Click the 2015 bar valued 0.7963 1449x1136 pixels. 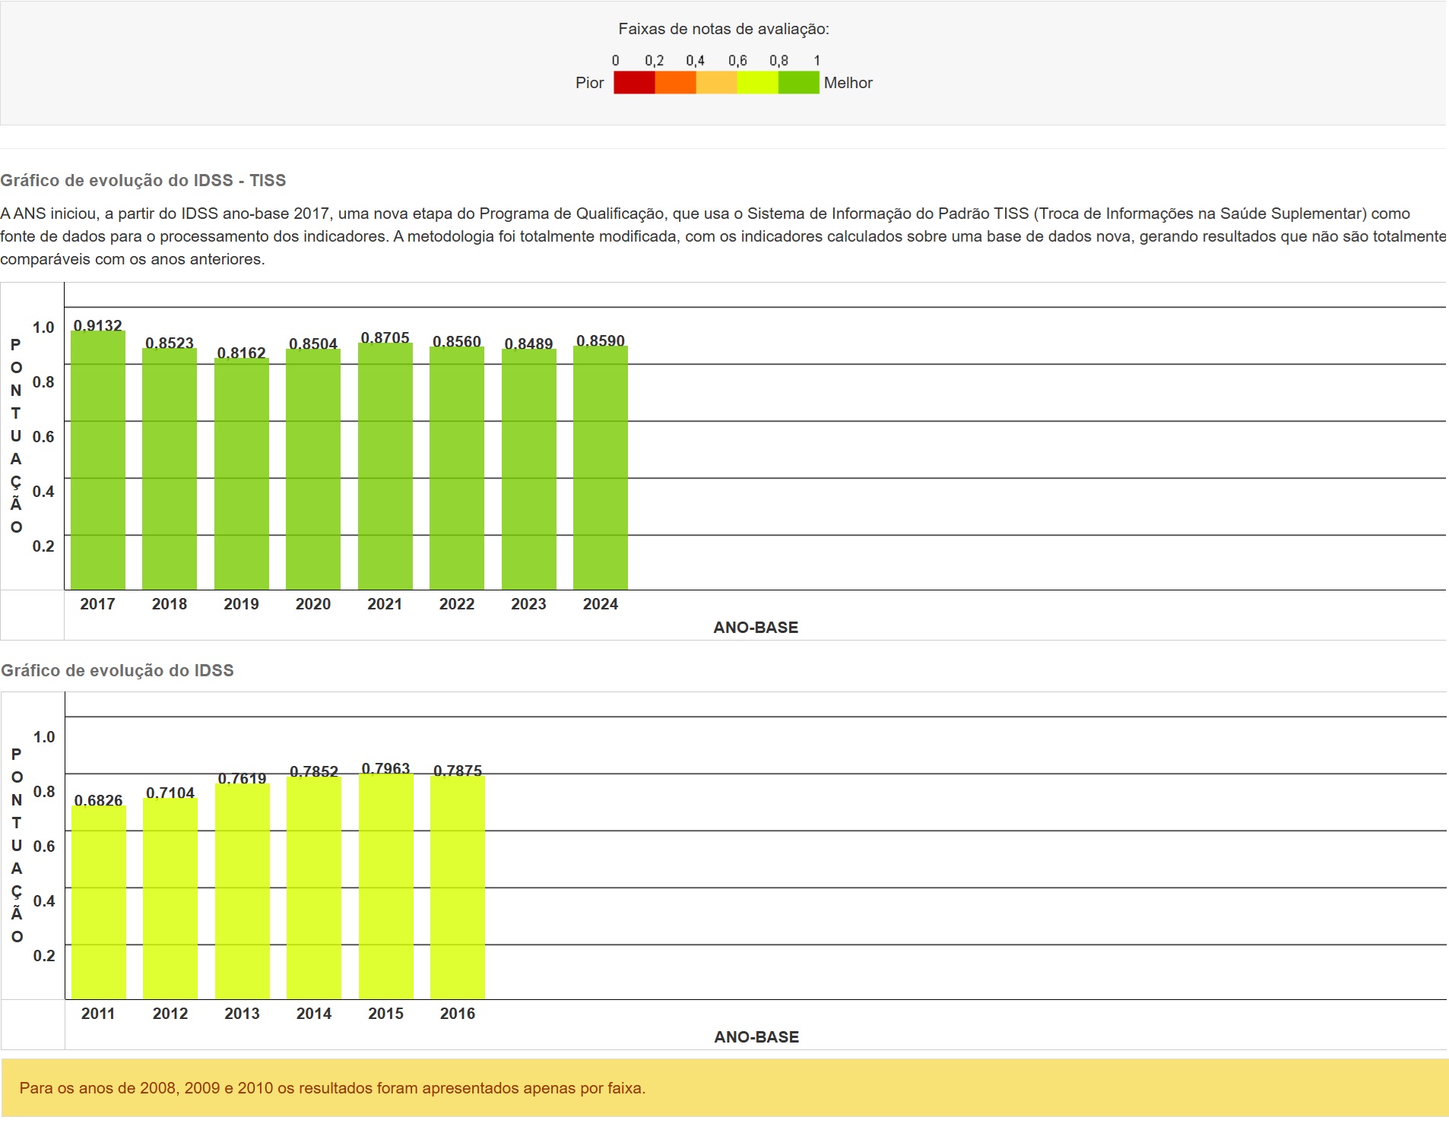[386, 887]
